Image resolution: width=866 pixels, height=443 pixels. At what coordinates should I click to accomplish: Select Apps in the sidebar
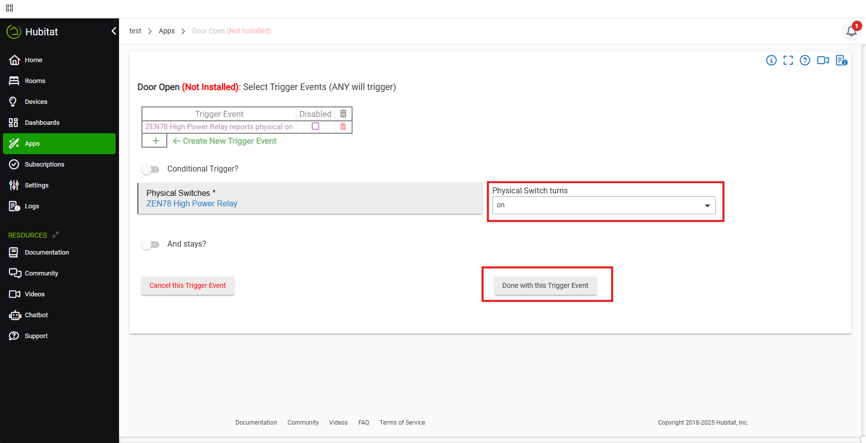click(x=59, y=144)
